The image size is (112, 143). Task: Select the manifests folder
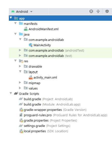31,24
